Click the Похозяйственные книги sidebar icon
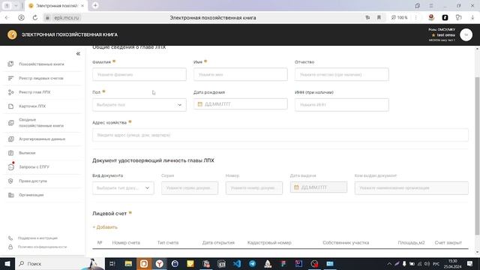 tap(10, 64)
